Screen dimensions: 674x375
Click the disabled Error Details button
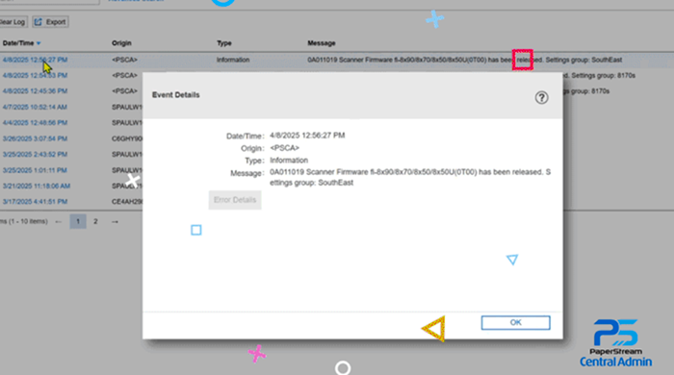click(x=235, y=200)
